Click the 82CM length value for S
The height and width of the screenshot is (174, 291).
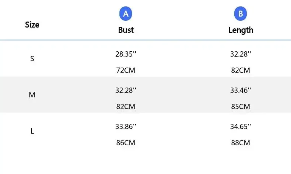pos(240,70)
